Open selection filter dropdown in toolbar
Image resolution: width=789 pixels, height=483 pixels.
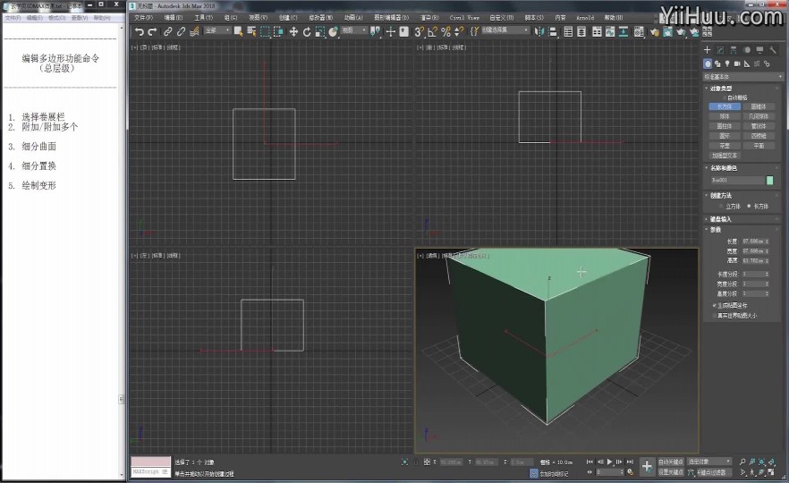[x=216, y=30]
